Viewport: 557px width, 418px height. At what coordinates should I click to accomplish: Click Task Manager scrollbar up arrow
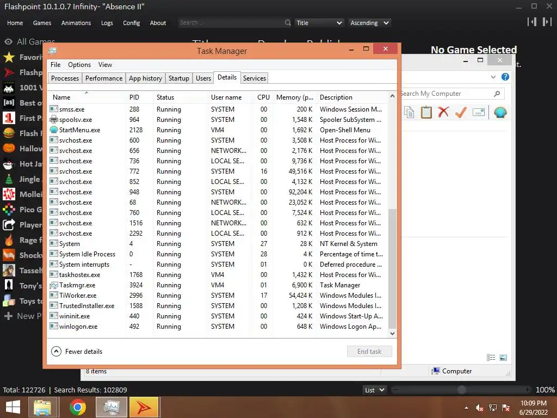click(x=392, y=96)
